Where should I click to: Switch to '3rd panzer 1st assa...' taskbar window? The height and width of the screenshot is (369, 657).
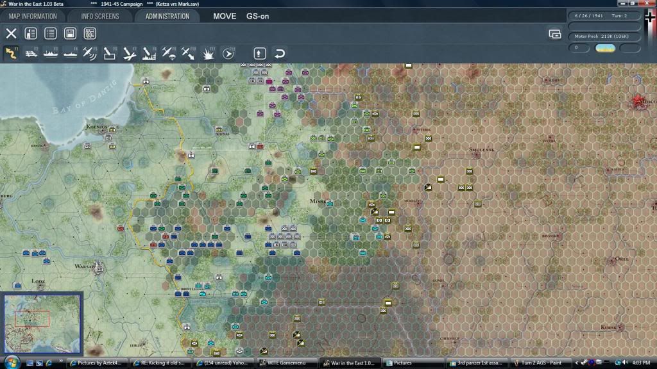pos(476,363)
